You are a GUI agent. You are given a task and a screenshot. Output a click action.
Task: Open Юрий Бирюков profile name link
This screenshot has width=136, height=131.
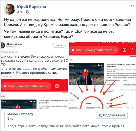click(31, 7)
